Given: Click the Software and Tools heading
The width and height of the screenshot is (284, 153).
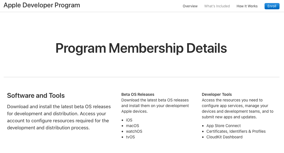Looking at the screenshot, I should (36, 96).
